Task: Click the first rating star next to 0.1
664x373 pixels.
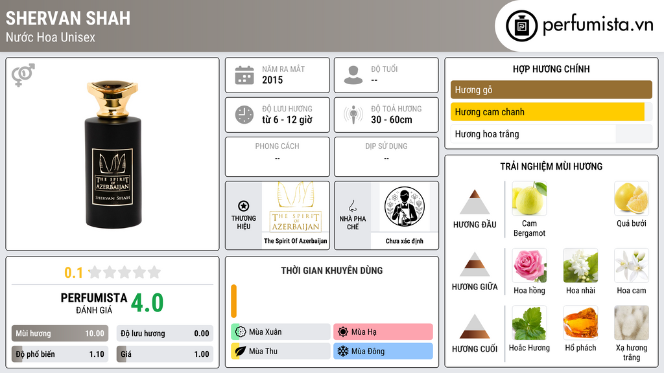Action: click(95, 272)
